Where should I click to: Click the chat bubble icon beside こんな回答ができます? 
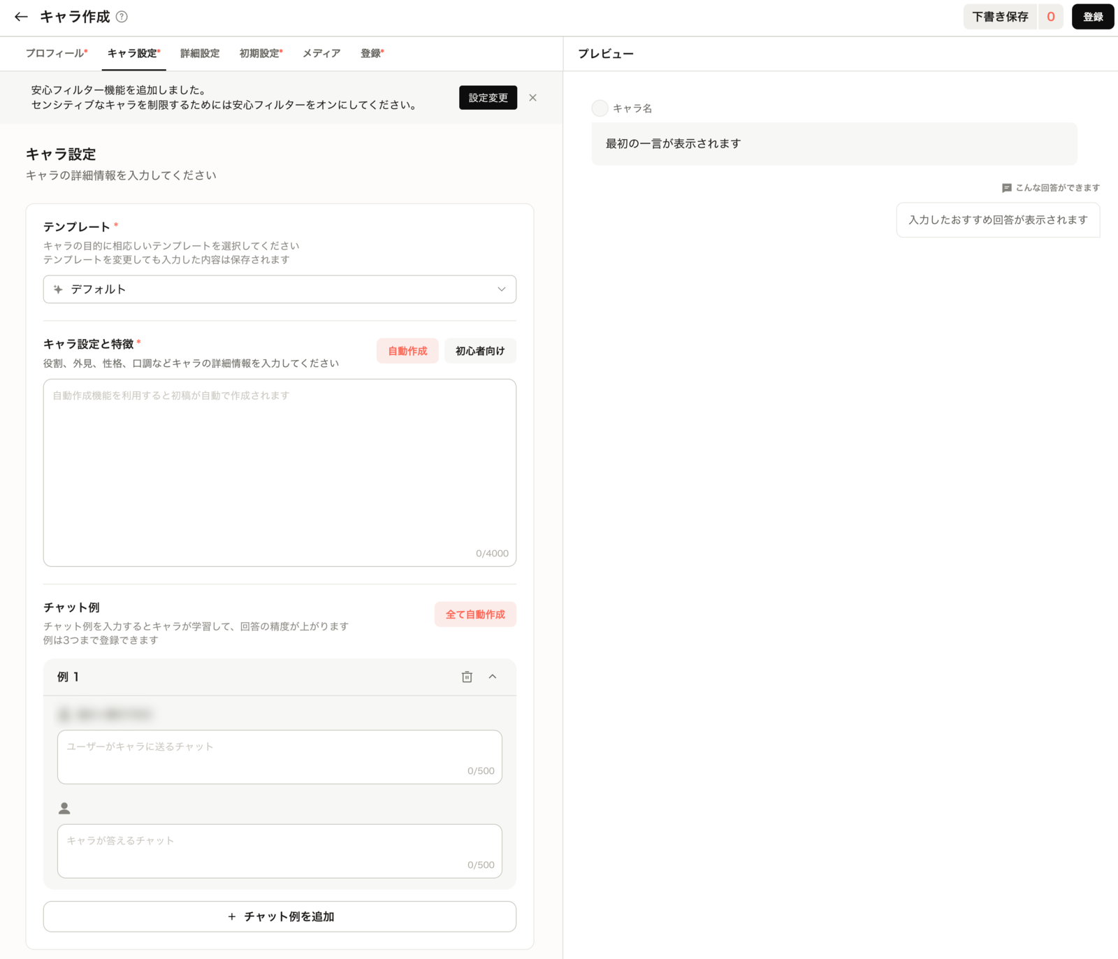pyautogui.click(x=1006, y=188)
